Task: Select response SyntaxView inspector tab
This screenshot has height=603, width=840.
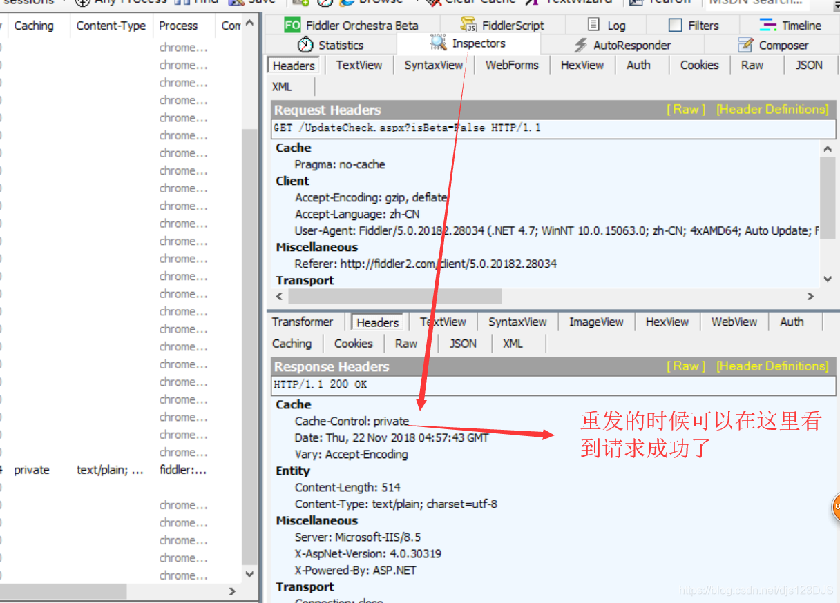Action: [517, 322]
